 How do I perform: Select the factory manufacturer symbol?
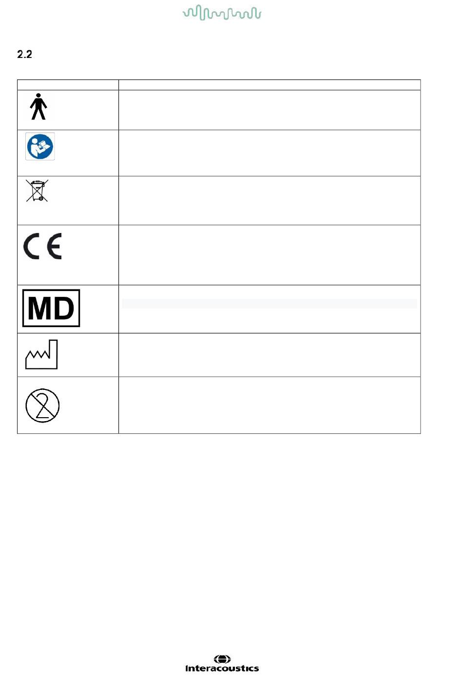point(41,354)
